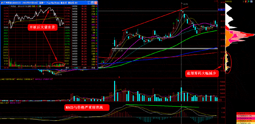The width and height of the screenshot is (255, 124).
Task: Click the MACD indicator value label
Action: coord(15,103)
